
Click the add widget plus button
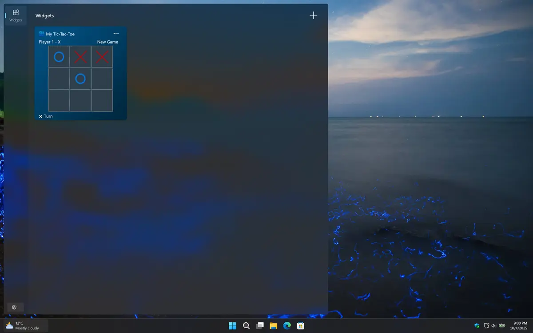pyautogui.click(x=313, y=15)
